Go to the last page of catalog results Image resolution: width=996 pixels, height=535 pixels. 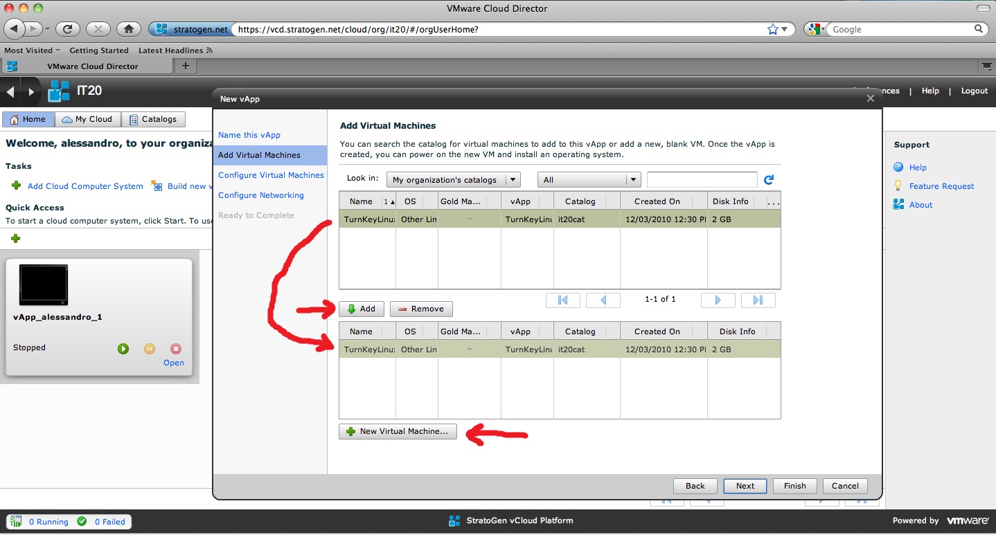pos(758,300)
